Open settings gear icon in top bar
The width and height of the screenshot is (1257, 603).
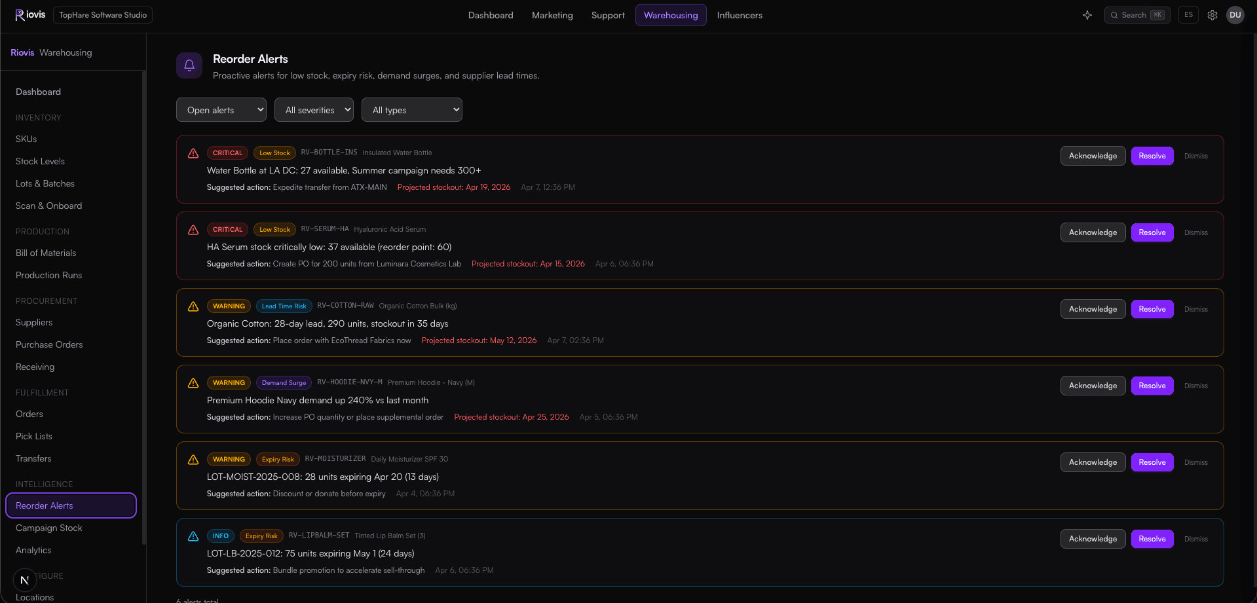tap(1212, 15)
